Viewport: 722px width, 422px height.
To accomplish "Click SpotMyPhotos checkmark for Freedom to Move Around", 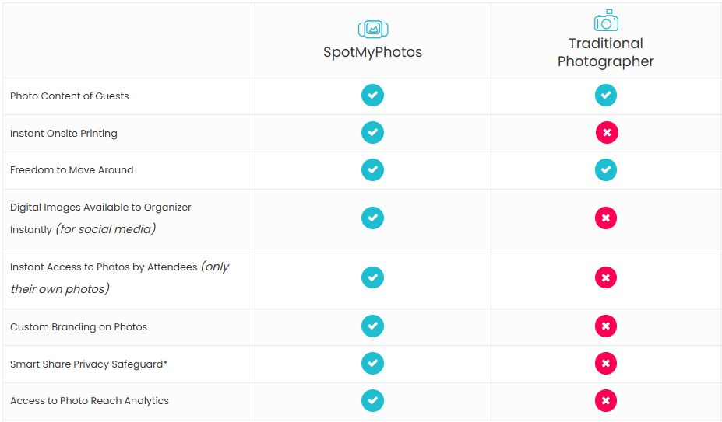I will [372, 169].
